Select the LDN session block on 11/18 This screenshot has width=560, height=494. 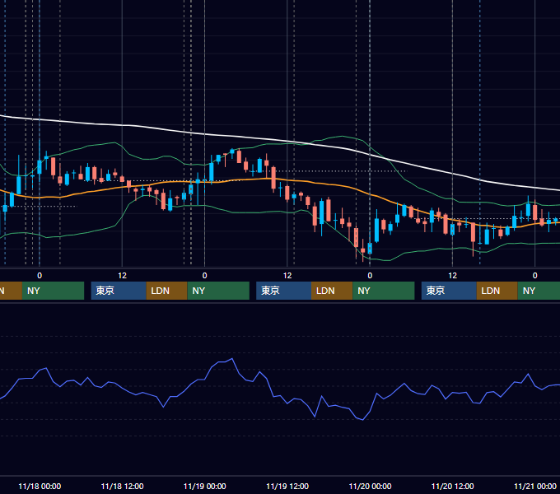pyautogui.click(x=167, y=291)
